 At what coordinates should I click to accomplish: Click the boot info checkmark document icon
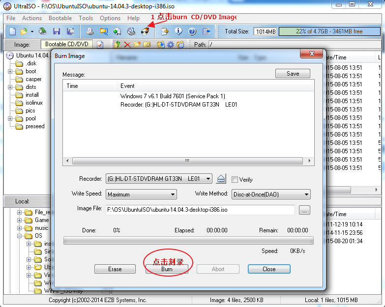[x=100, y=45]
